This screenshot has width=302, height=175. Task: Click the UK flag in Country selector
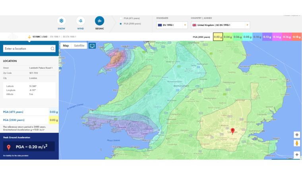194,25
